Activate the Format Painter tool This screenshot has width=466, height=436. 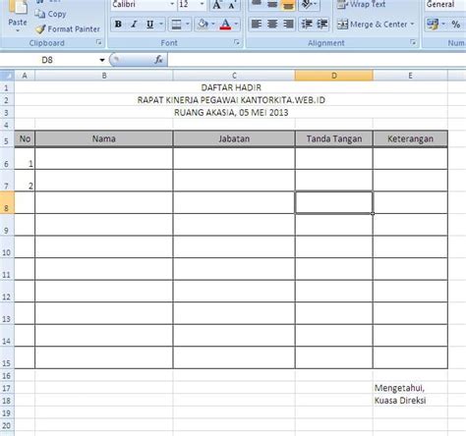tap(68, 29)
